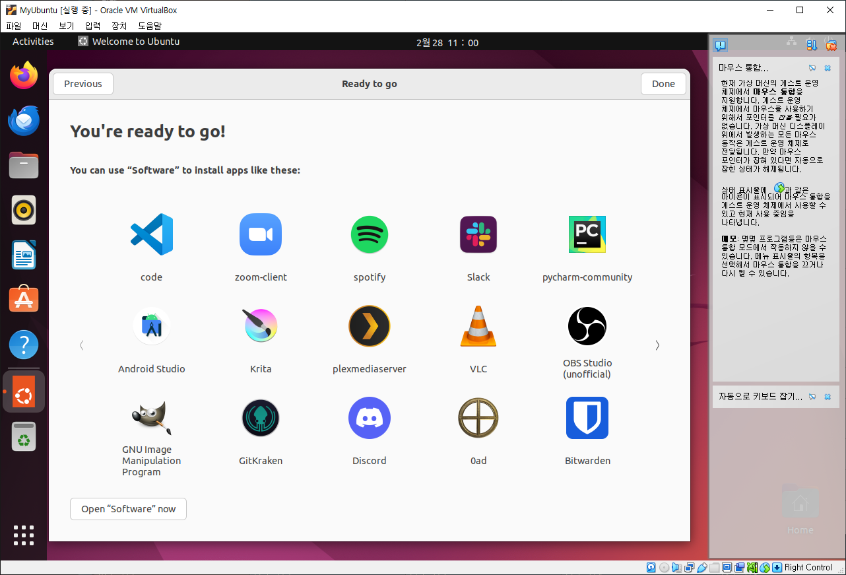Dismiss the 자동으로 키보드 잡기 notification
This screenshot has width=846, height=575.
click(x=828, y=397)
